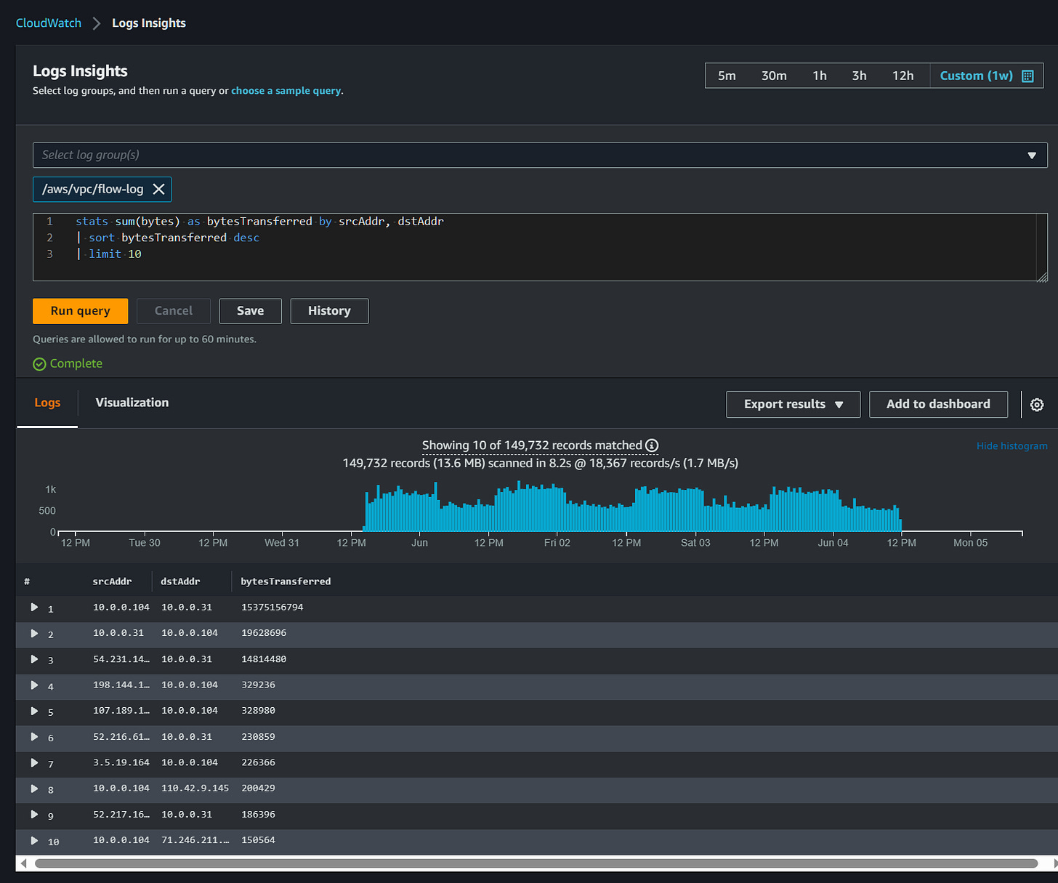1058x883 pixels.
Task: Select the 12h time range
Action: [x=902, y=76]
